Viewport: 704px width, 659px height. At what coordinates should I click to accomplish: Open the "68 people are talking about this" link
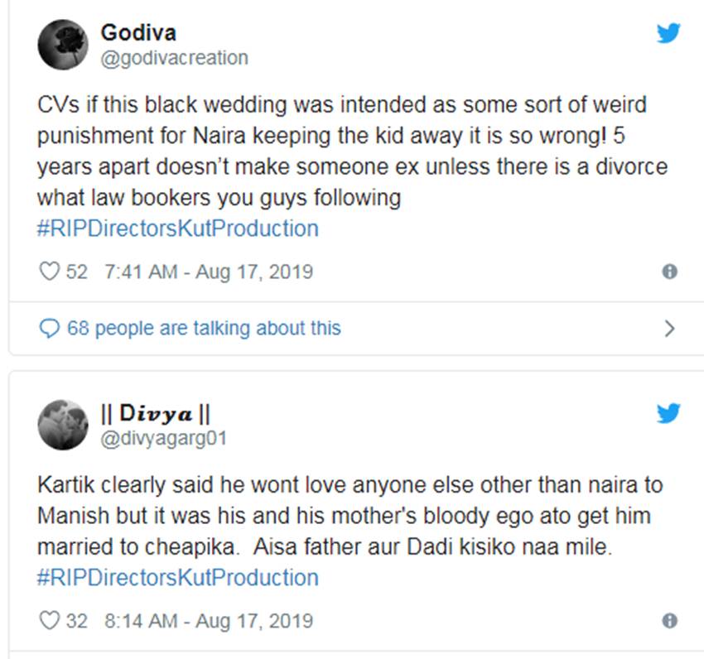coord(203,329)
